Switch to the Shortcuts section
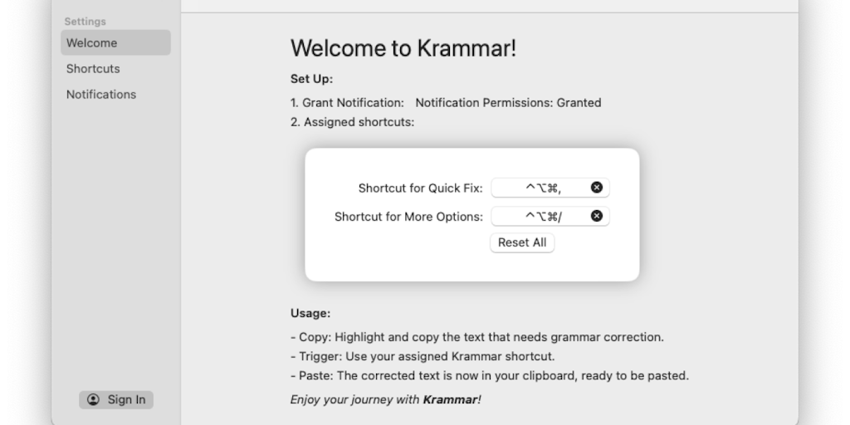The height and width of the screenshot is (425, 850). pos(93,69)
